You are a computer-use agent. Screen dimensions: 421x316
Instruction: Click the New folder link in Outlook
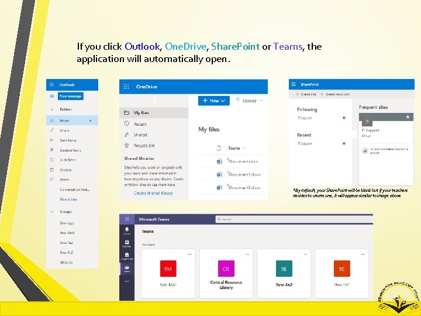68,200
